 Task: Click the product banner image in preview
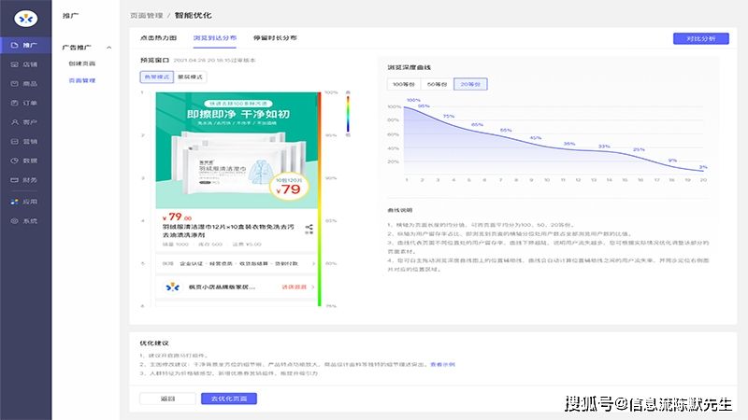[x=237, y=150]
